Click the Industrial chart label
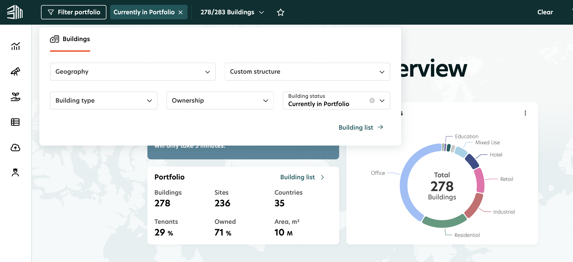 point(504,212)
